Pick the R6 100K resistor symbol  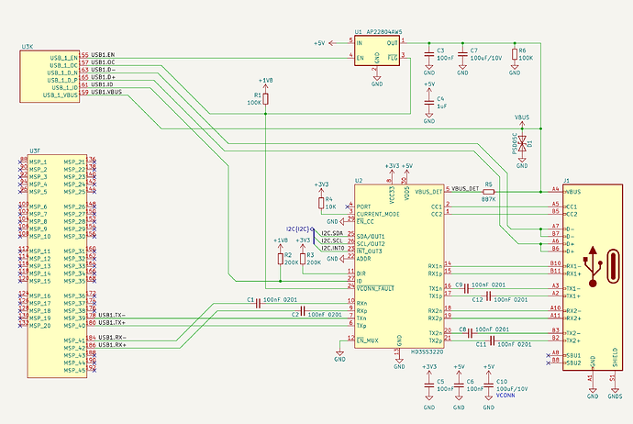click(x=515, y=54)
